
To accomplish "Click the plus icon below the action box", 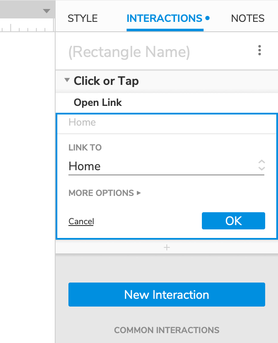I will click(167, 247).
